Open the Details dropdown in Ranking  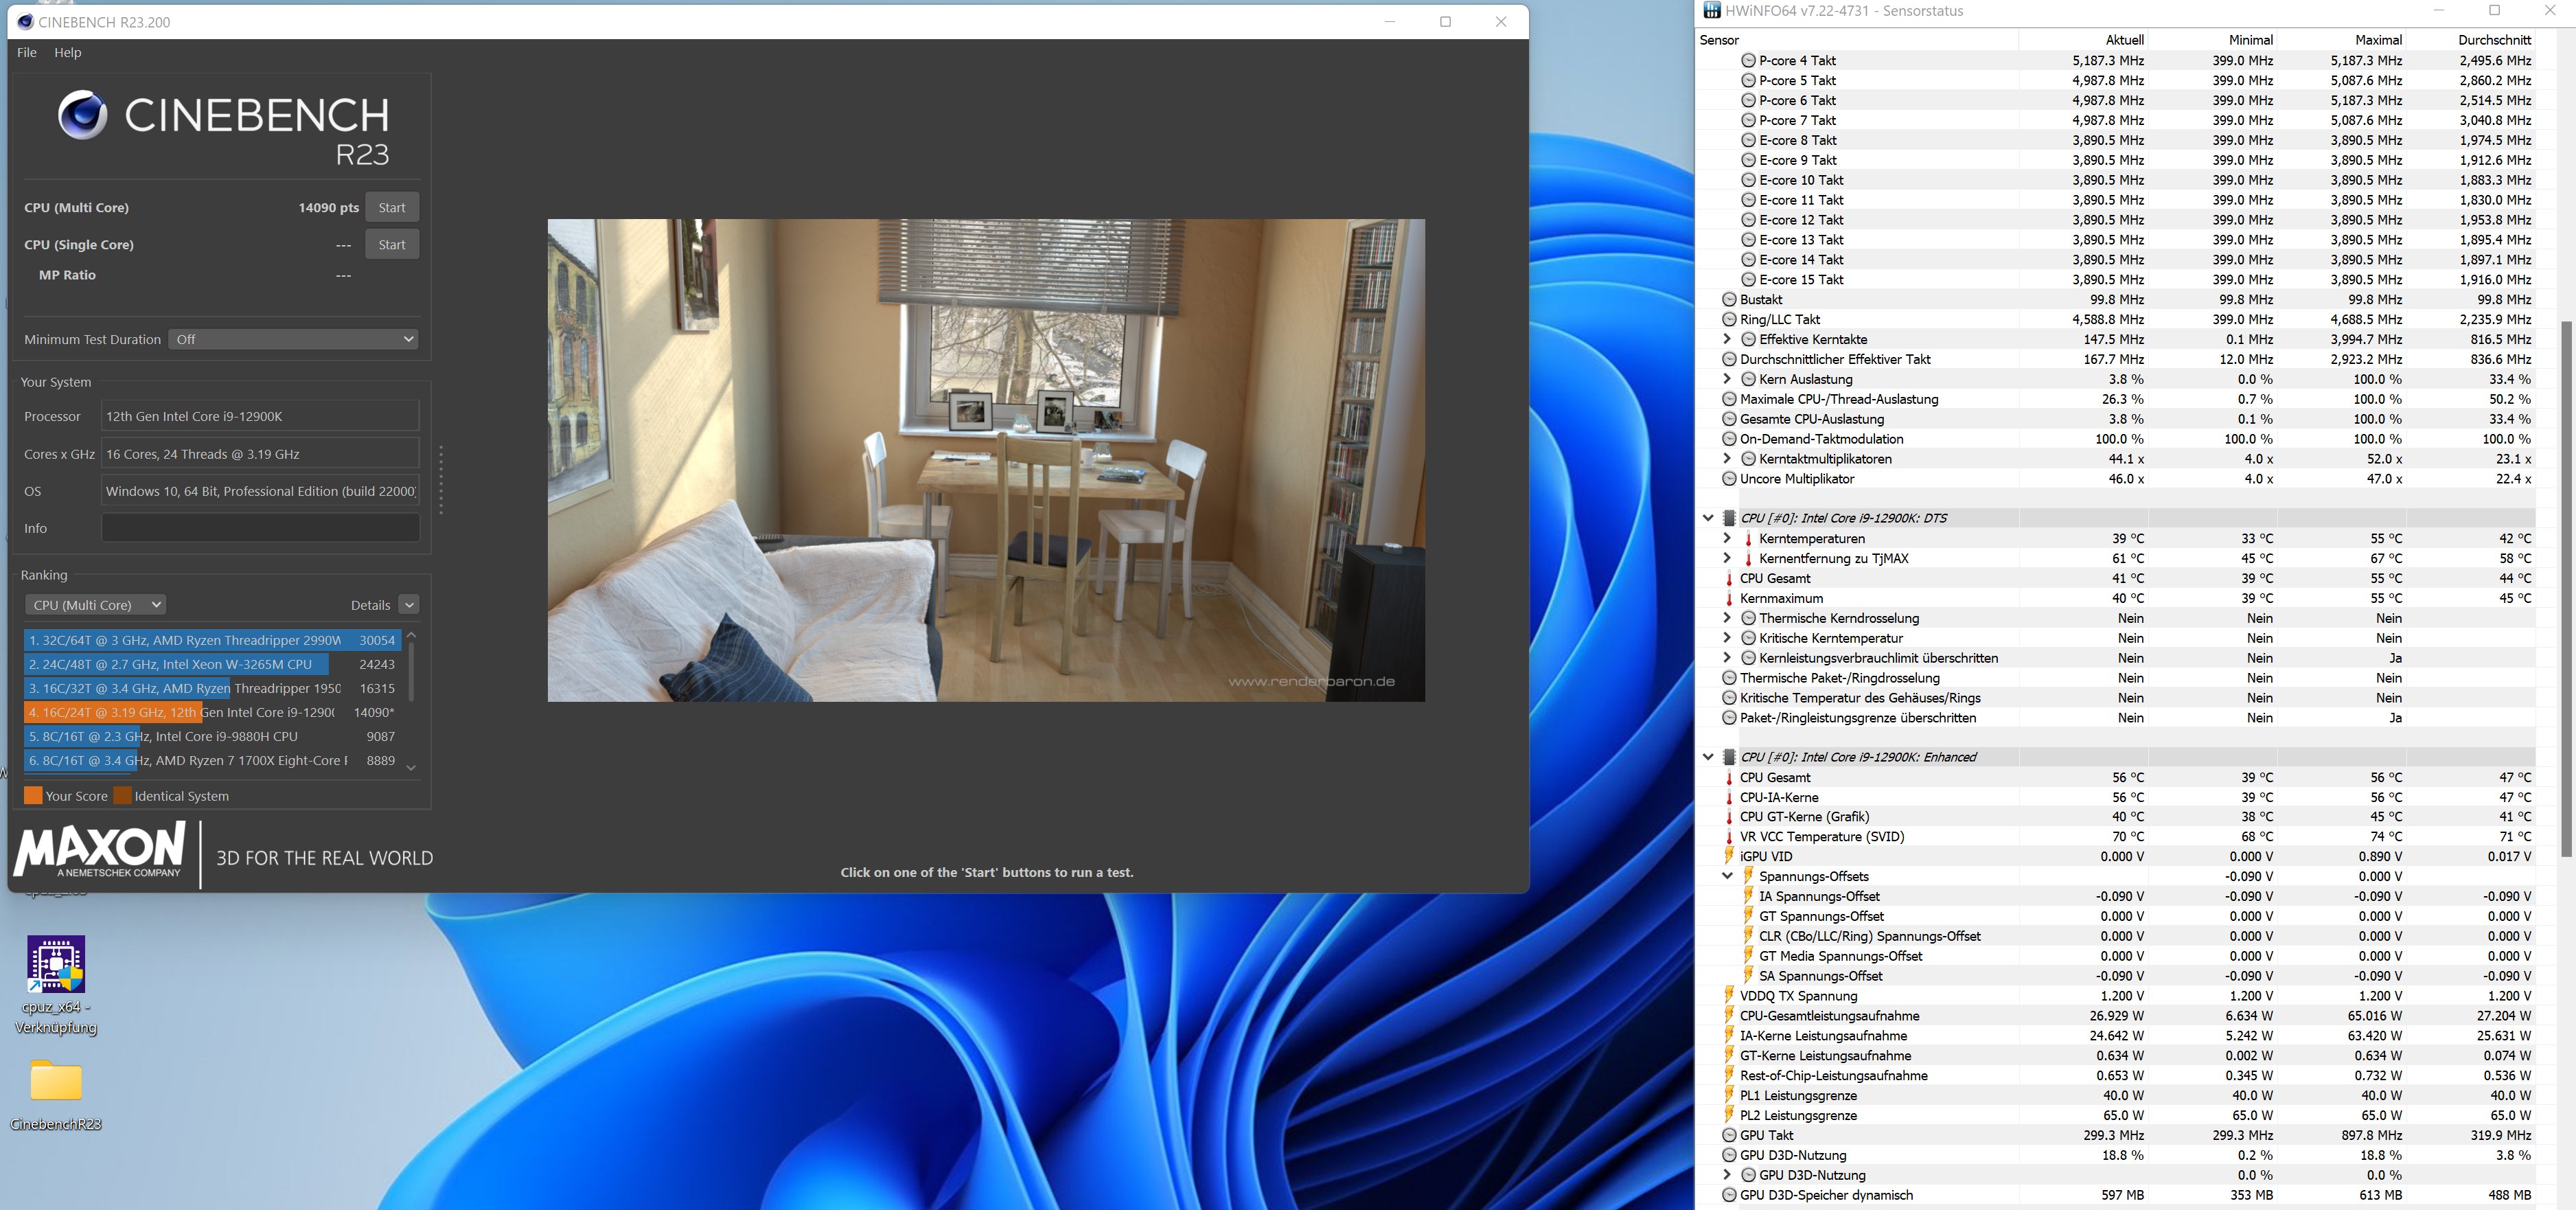410,604
